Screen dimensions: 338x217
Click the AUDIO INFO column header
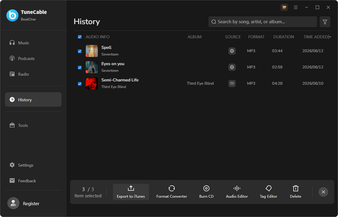click(98, 37)
